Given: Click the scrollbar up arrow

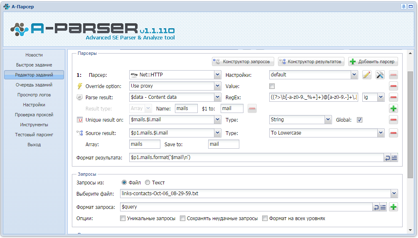Looking at the screenshot, I should click(x=410, y=53).
